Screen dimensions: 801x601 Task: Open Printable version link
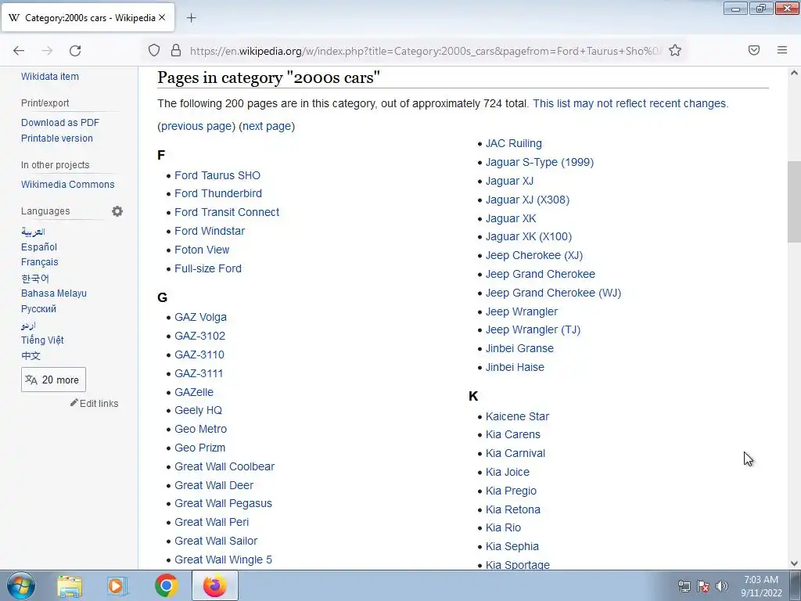[56, 138]
